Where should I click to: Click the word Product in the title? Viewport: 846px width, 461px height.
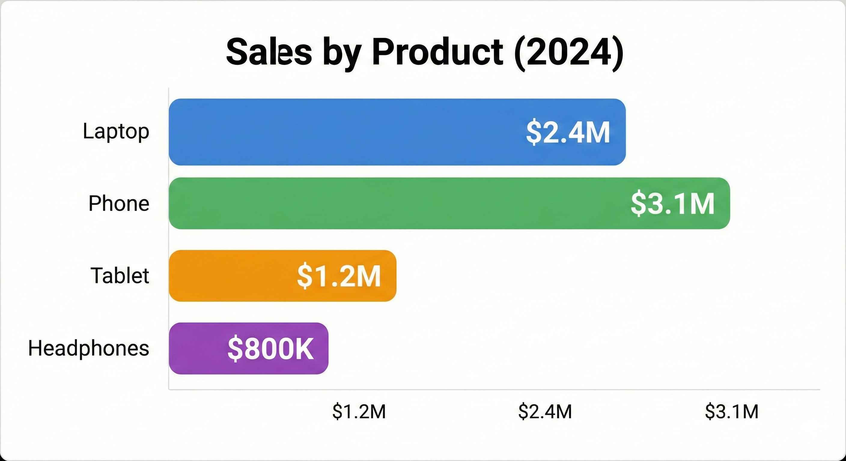click(x=437, y=53)
